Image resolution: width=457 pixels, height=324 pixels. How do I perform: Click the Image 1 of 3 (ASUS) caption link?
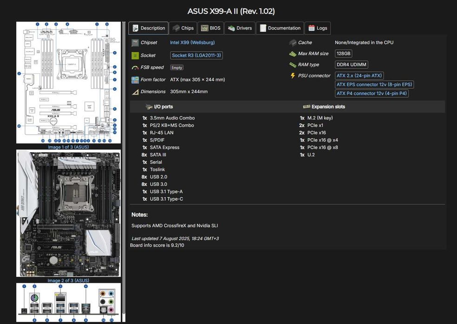(x=68, y=147)
